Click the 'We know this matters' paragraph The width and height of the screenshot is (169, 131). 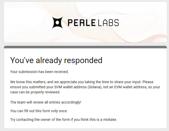(x=85, y=87)
